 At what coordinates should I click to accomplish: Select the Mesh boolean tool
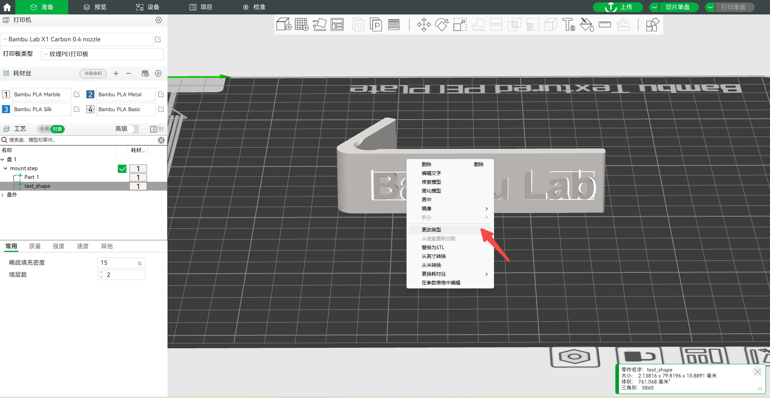(514, 24)
